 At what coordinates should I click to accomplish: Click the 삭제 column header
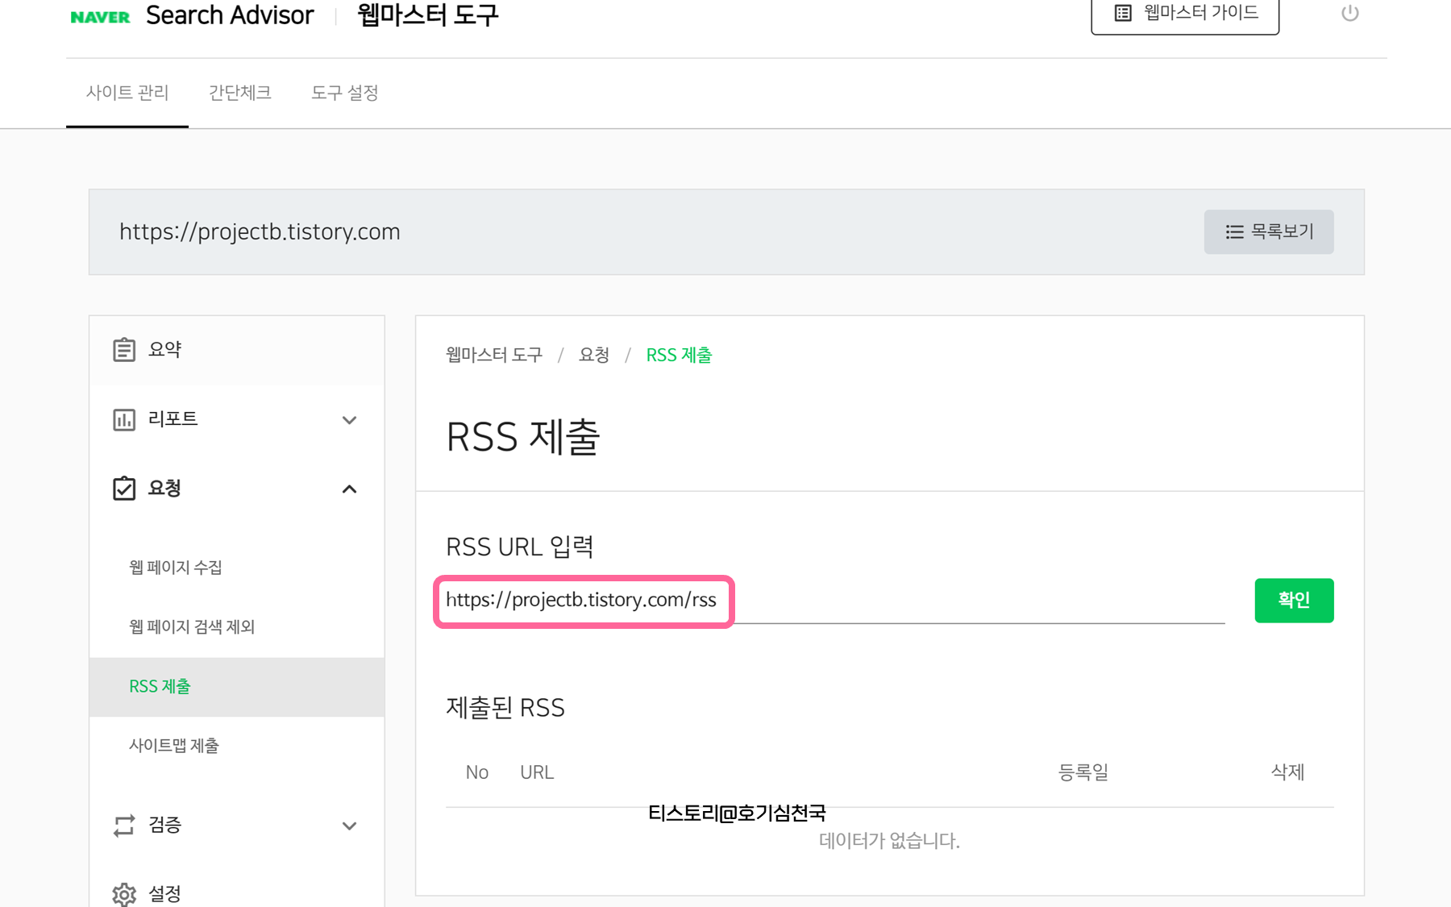[1287, 773]
